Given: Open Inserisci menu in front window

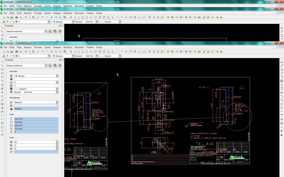Looking at the screenshot, I should (28, 47).
